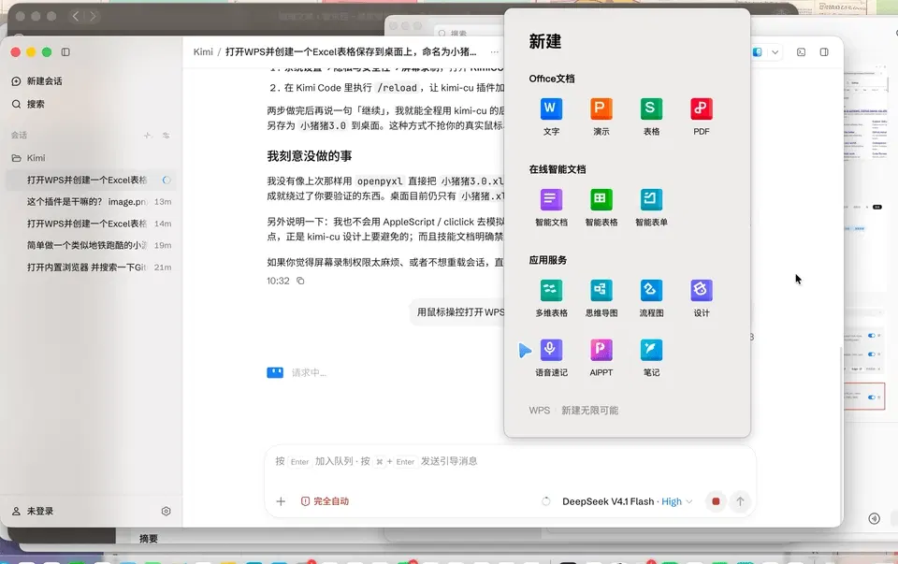
Task: Click Kimi breadcrumb in header
Action: point(203,52)
